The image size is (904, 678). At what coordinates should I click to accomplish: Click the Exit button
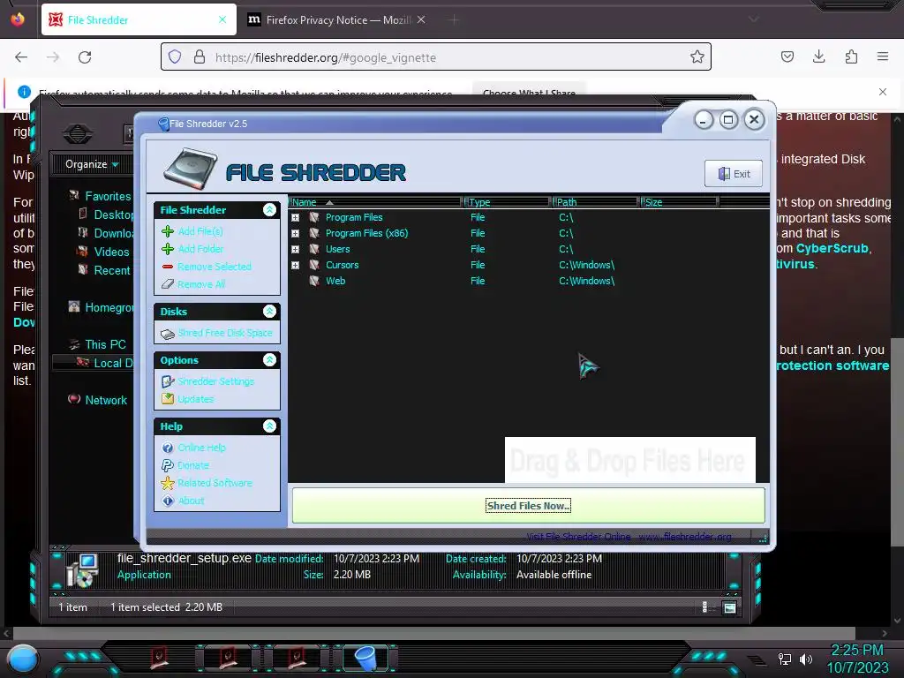point(734,174)
